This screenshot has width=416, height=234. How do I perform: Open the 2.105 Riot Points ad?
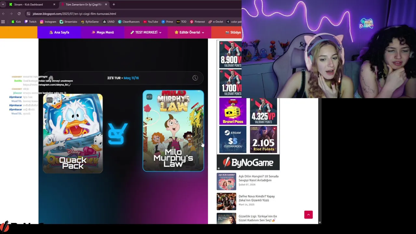[x=263, y=139]
